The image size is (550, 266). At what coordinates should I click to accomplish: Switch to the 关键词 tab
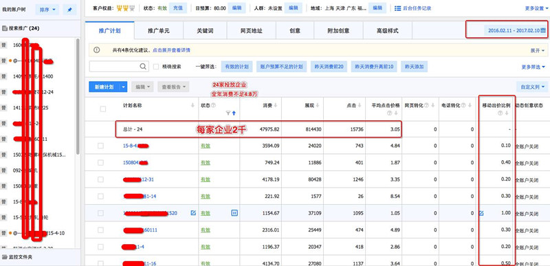[x=205, y=31]
